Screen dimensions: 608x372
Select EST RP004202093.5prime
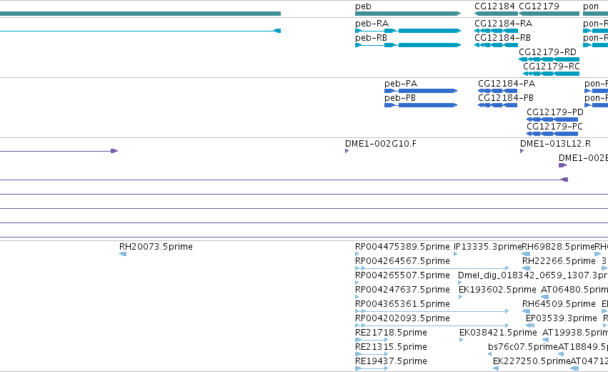click(x=402, y=318)
